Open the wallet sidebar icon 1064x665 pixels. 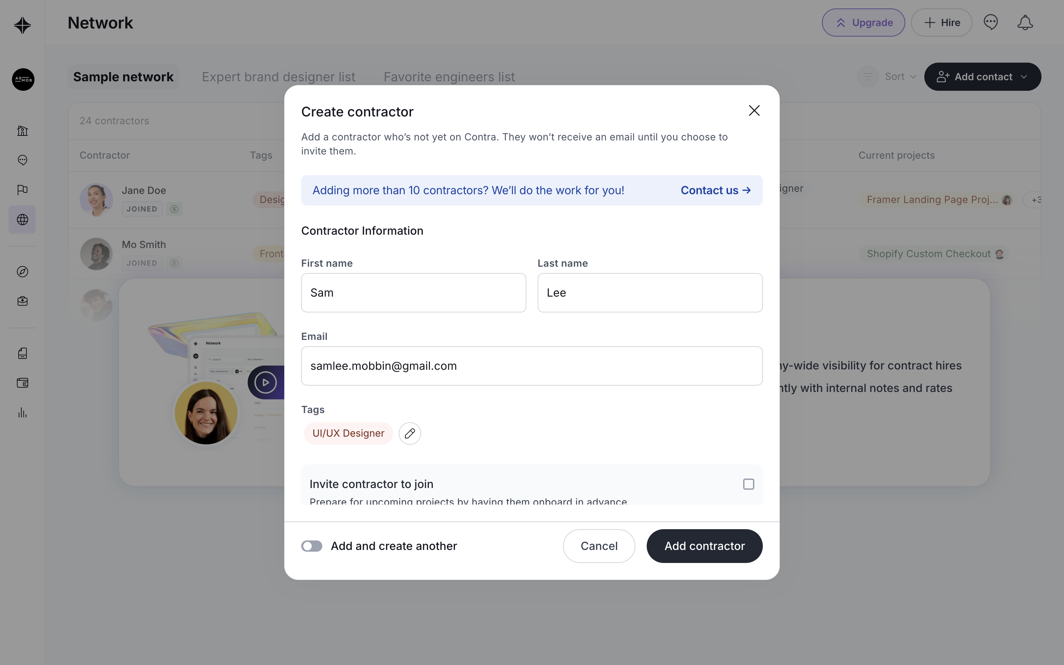coord(23,383)
